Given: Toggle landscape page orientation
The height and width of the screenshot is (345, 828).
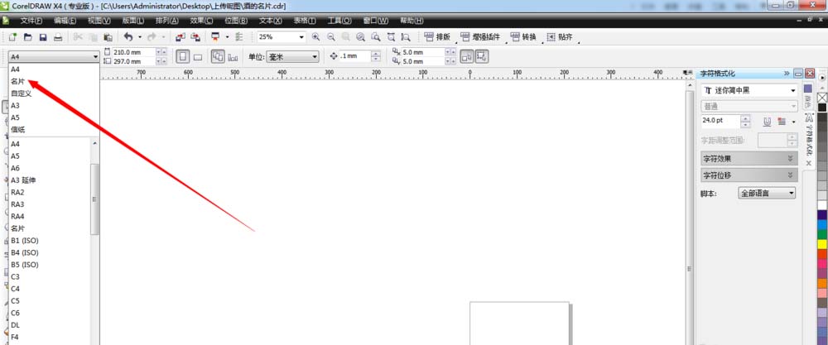Looking at the screenshot, I should [198, 56].
